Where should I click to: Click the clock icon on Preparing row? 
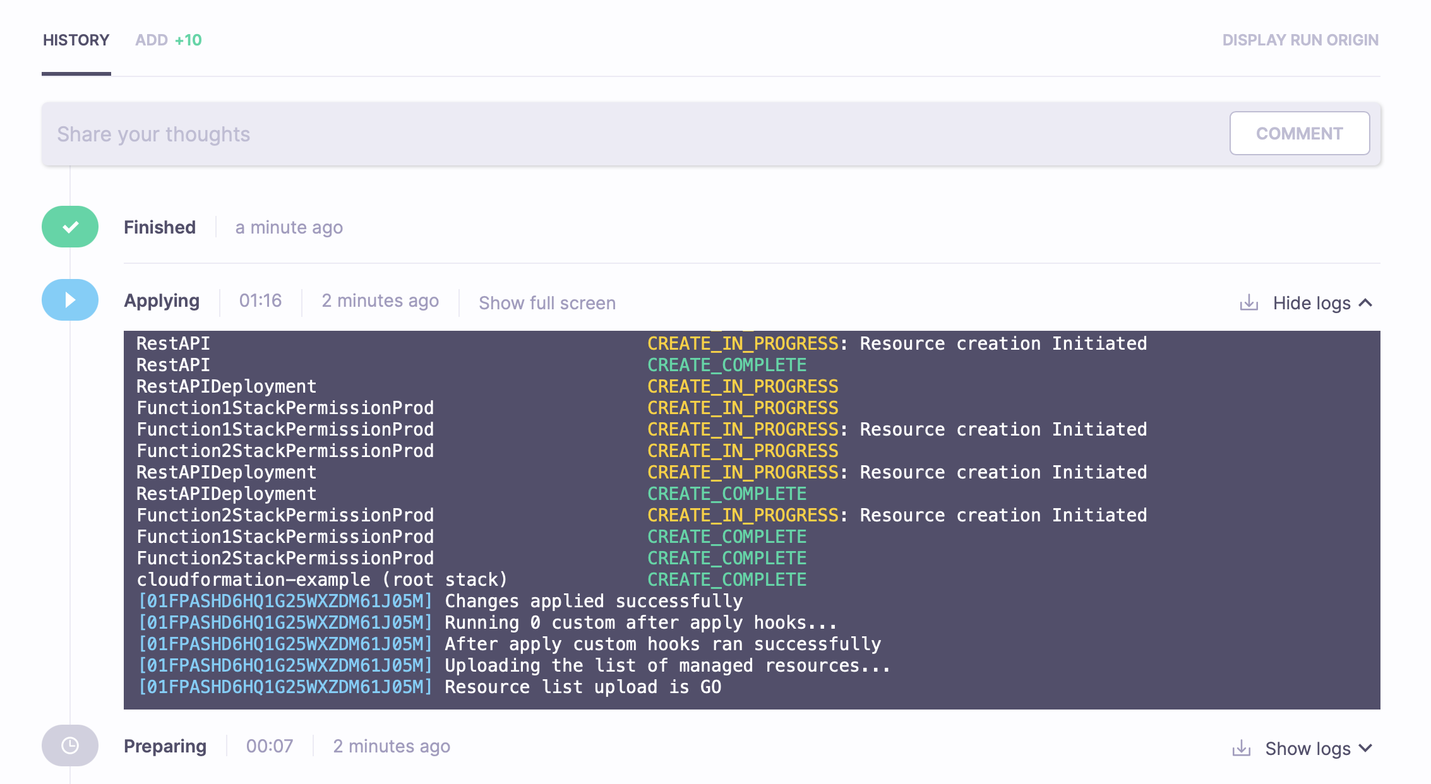(69, 745)
